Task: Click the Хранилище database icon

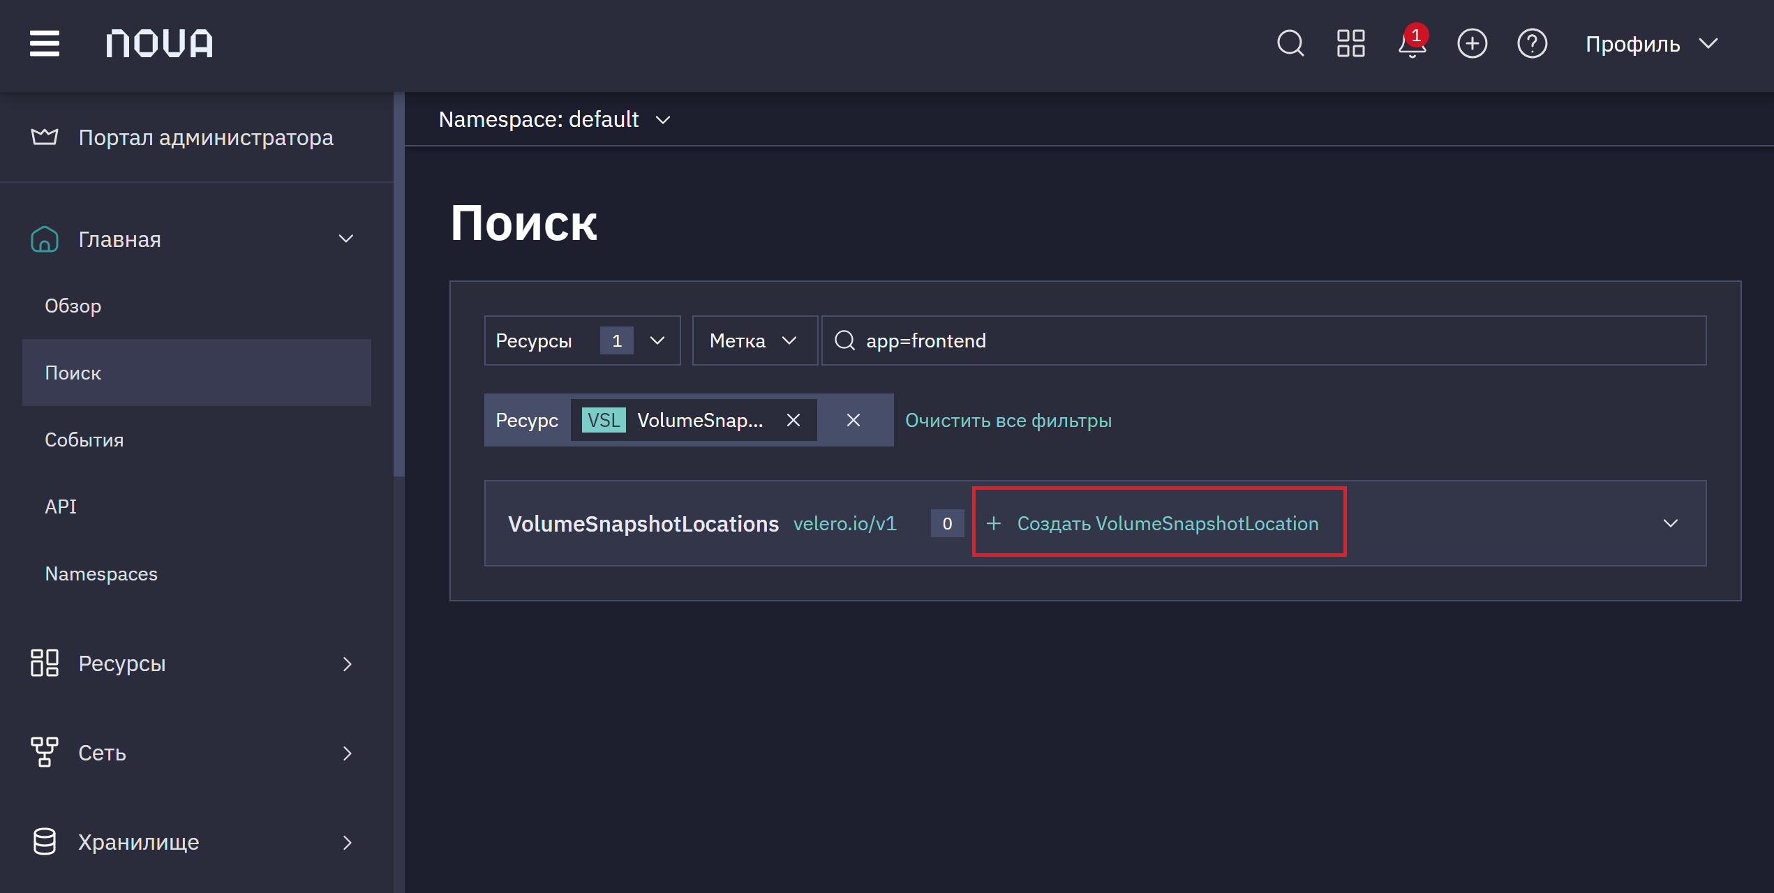Action: coord(45,842)
